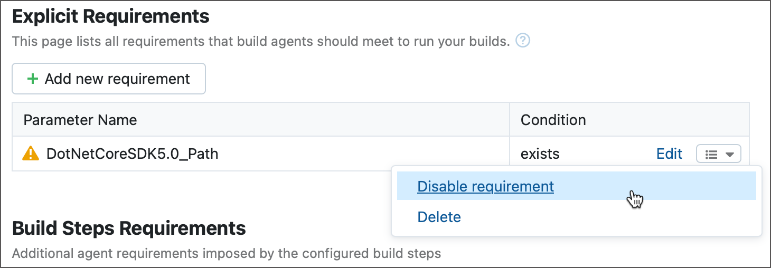771x268 pixels.
Task: Select the DotNetCoreSDK5.0_Path parameter name
Action: point(132,154)
